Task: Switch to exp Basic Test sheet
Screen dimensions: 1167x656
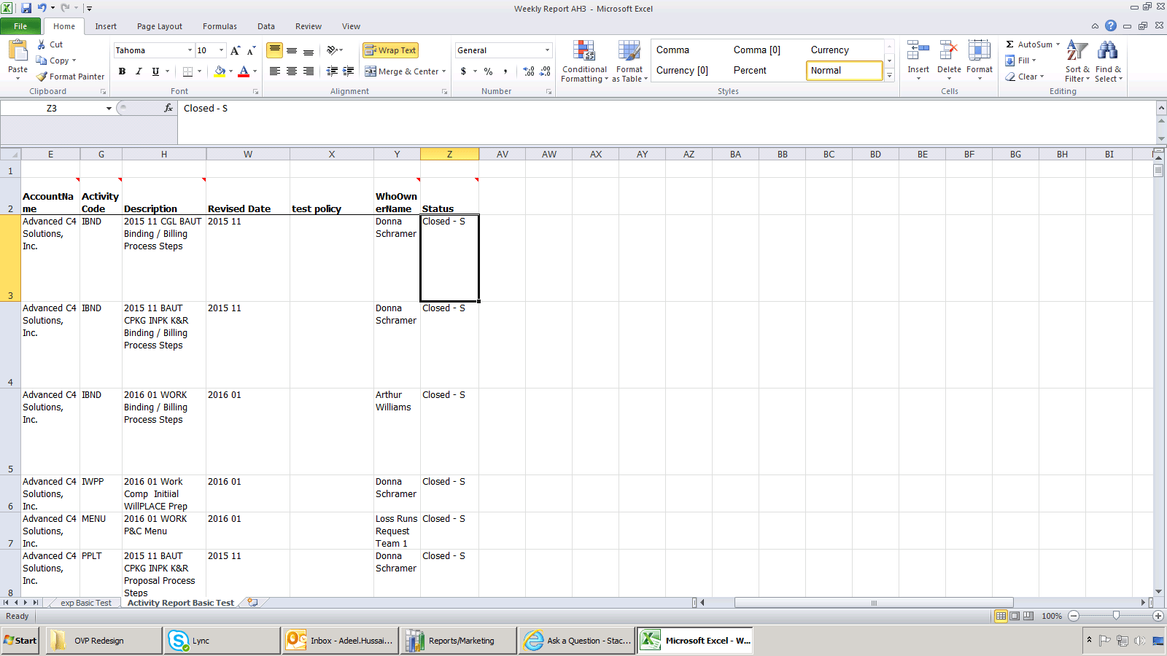Action: [x=85, y=603]
